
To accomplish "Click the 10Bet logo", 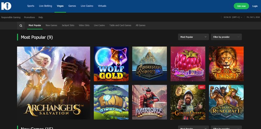I will pyautogui.click(x=6, y=6).
